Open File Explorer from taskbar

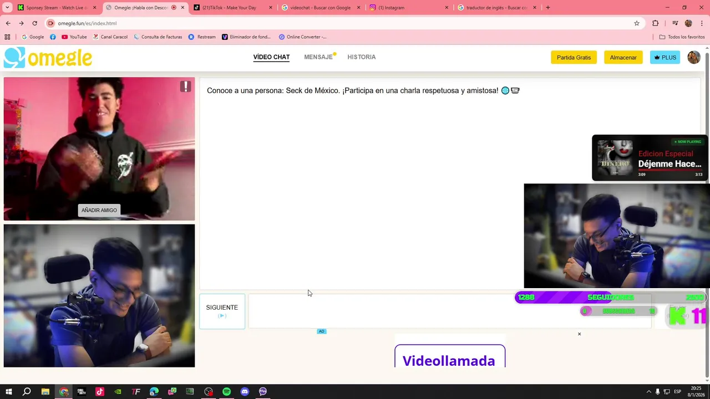point(45,392)
